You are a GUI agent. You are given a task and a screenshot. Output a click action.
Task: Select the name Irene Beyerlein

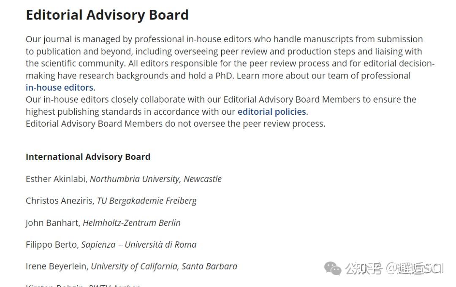57,266
